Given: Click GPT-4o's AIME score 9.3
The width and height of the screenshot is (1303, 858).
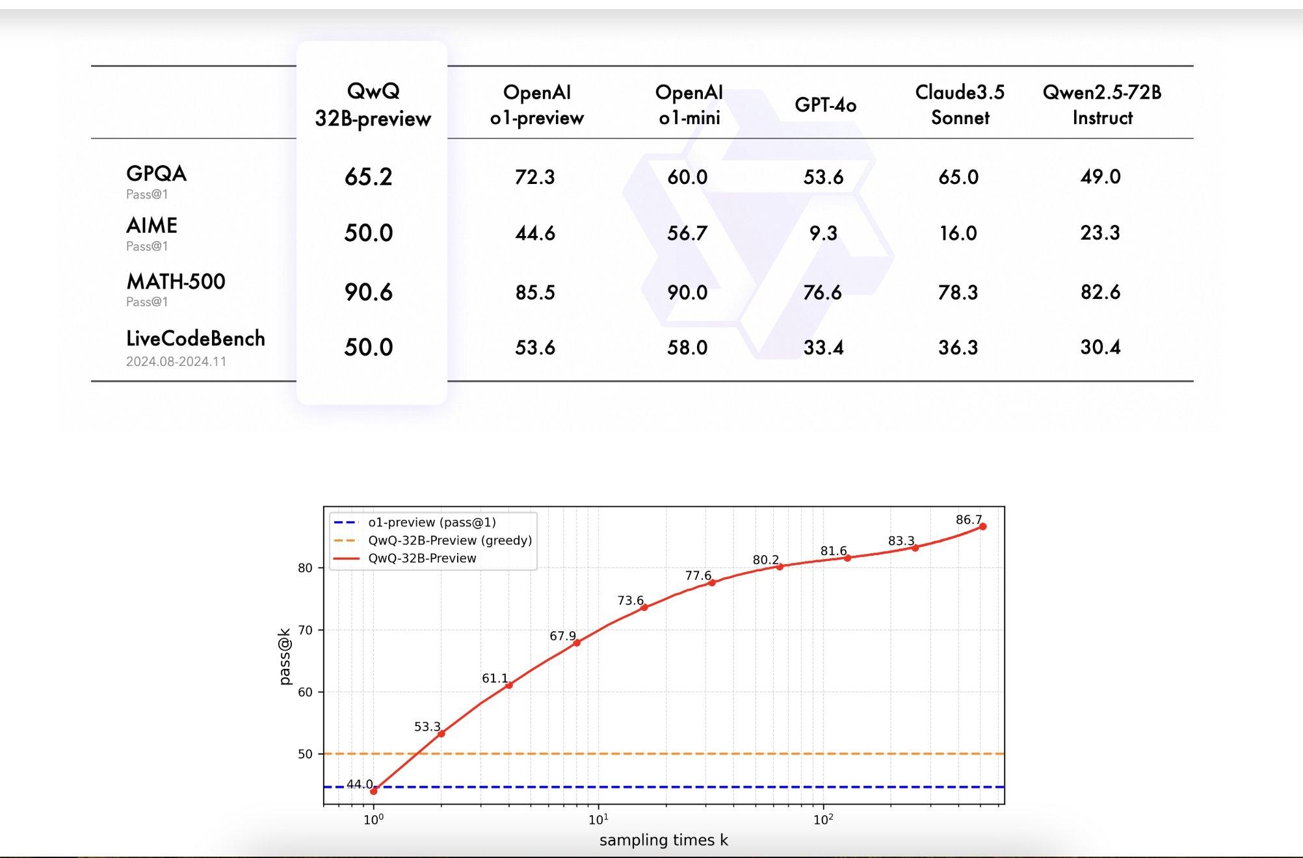Looking at the screenshot, I should [x=823, y=233].
